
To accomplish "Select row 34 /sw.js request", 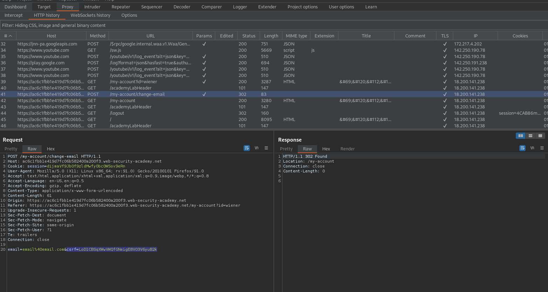I will pyautogui.click(x=274, y=50).
